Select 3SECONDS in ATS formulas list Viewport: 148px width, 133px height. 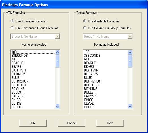33,56
